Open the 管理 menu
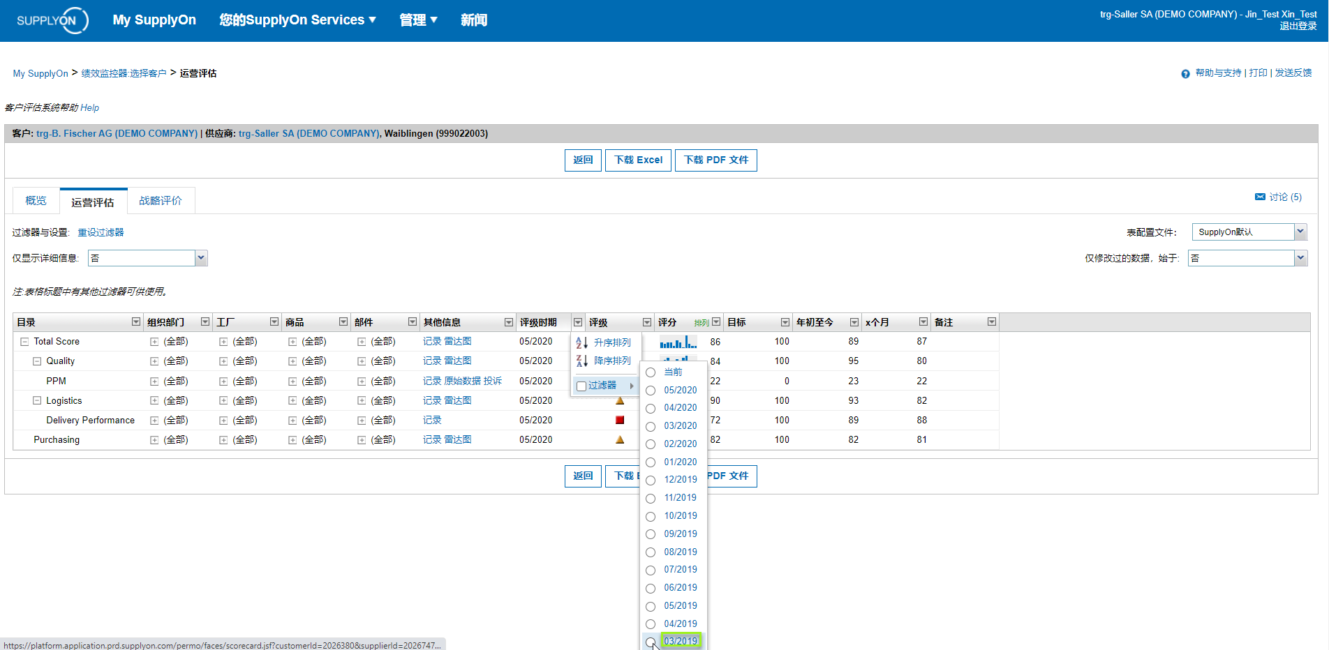The image size is (1329, 650). [x=418, y=20]
